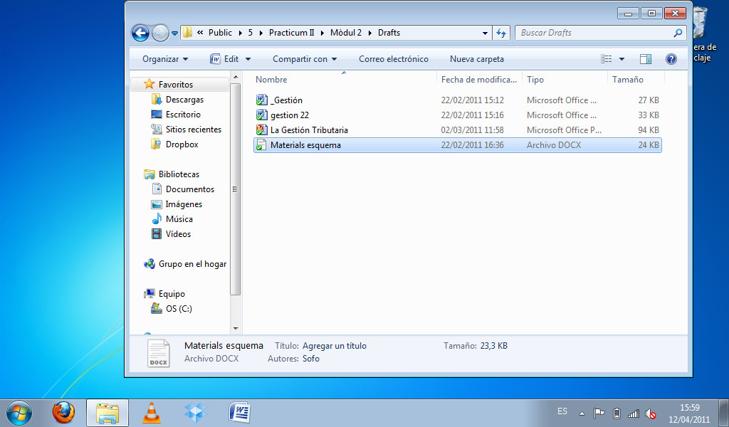The height and width of the screenshot is (427, 729).
Task: Expand the Organizar dropdown menu
Action: tap(165, 59)
